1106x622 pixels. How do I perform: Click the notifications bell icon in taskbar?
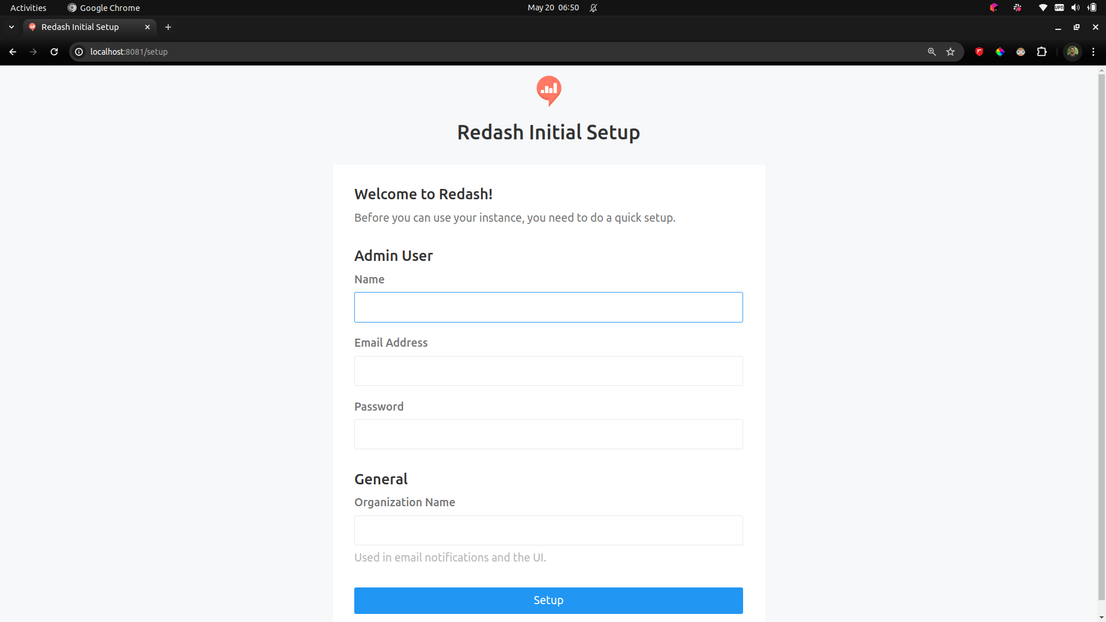click(x=593, y=7)
